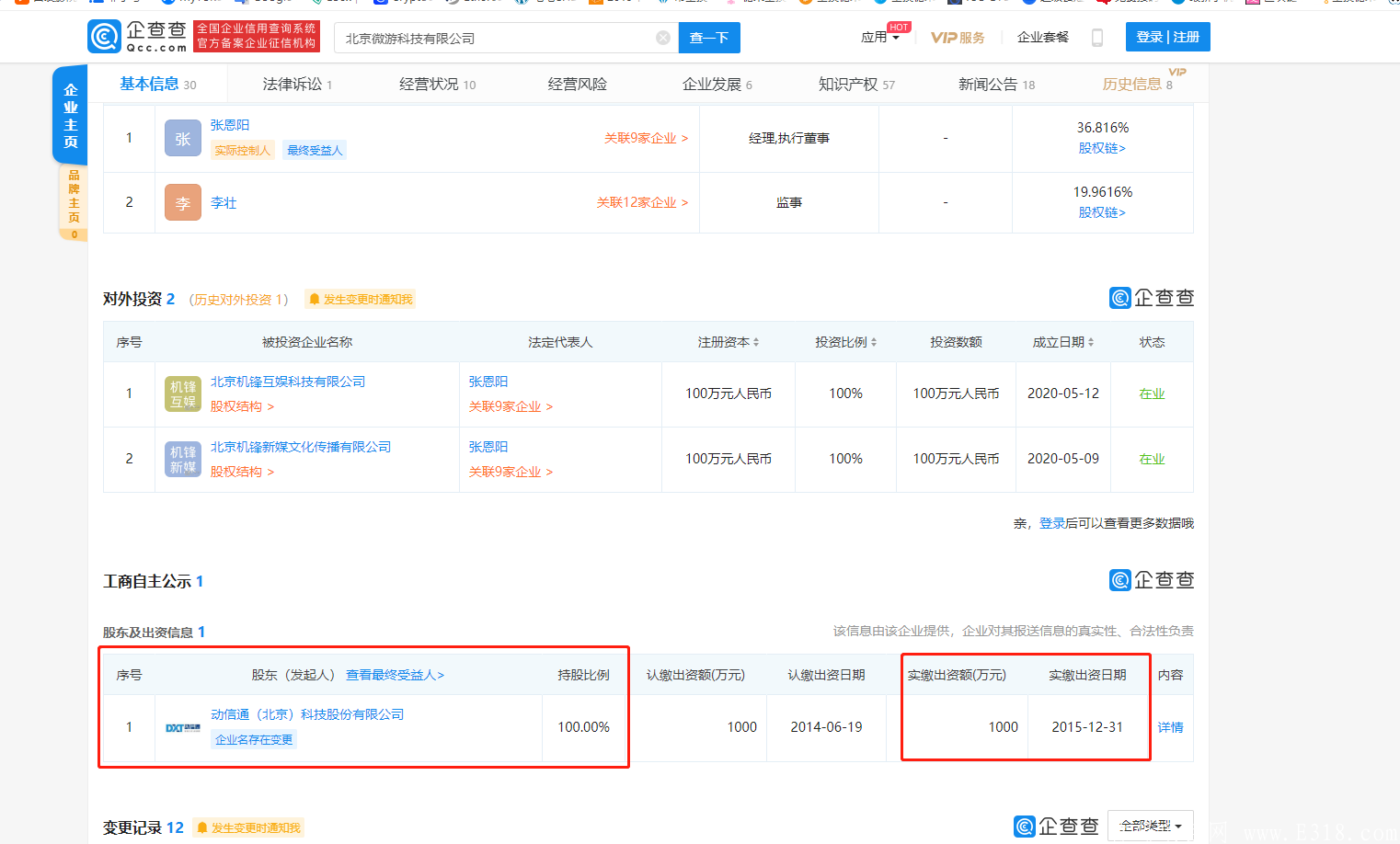The image size is (1400, 844).
Task: Click 机锋新媒 company logo icon
Action: click(183, 459)
